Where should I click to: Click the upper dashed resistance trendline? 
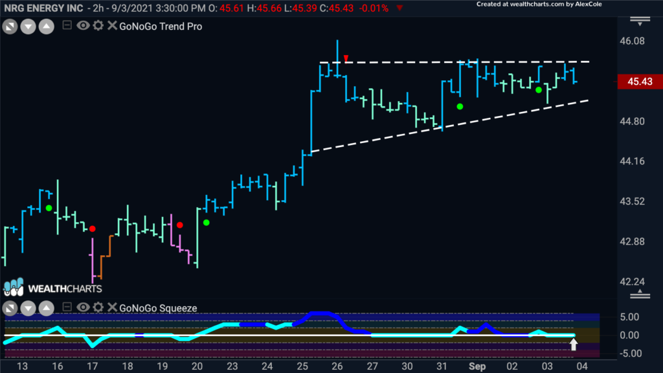pyautogui.click(x=455, y=62)
